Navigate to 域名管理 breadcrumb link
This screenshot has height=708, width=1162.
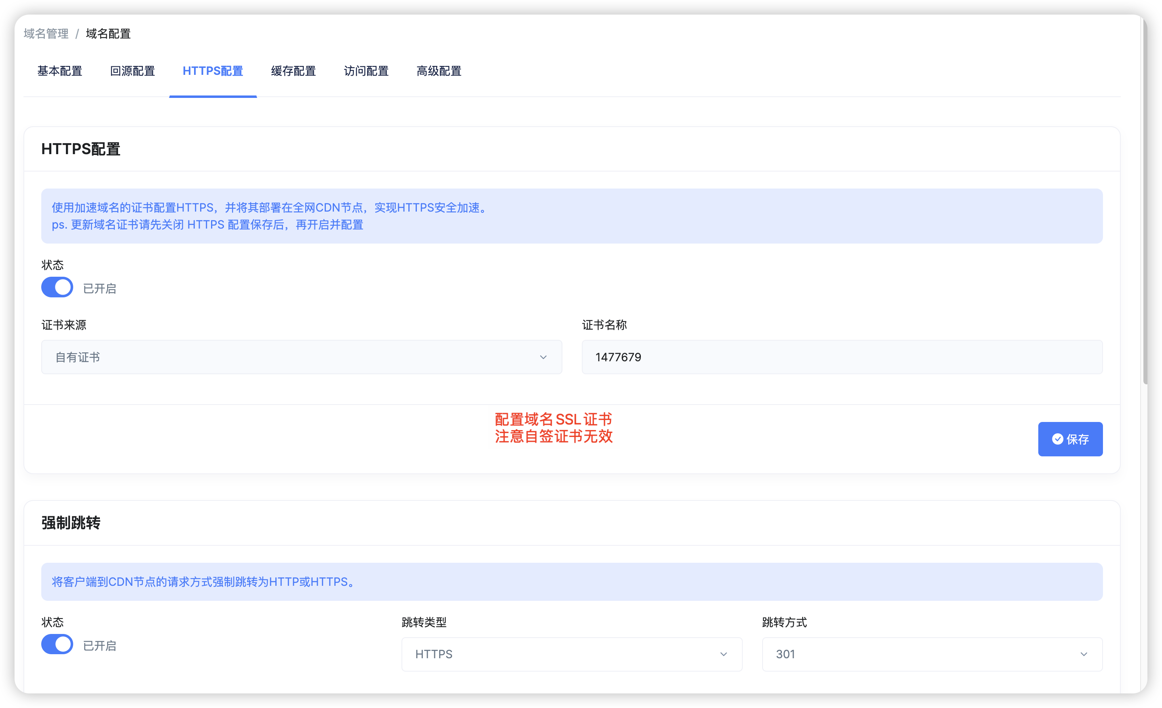tap(46, 34)
